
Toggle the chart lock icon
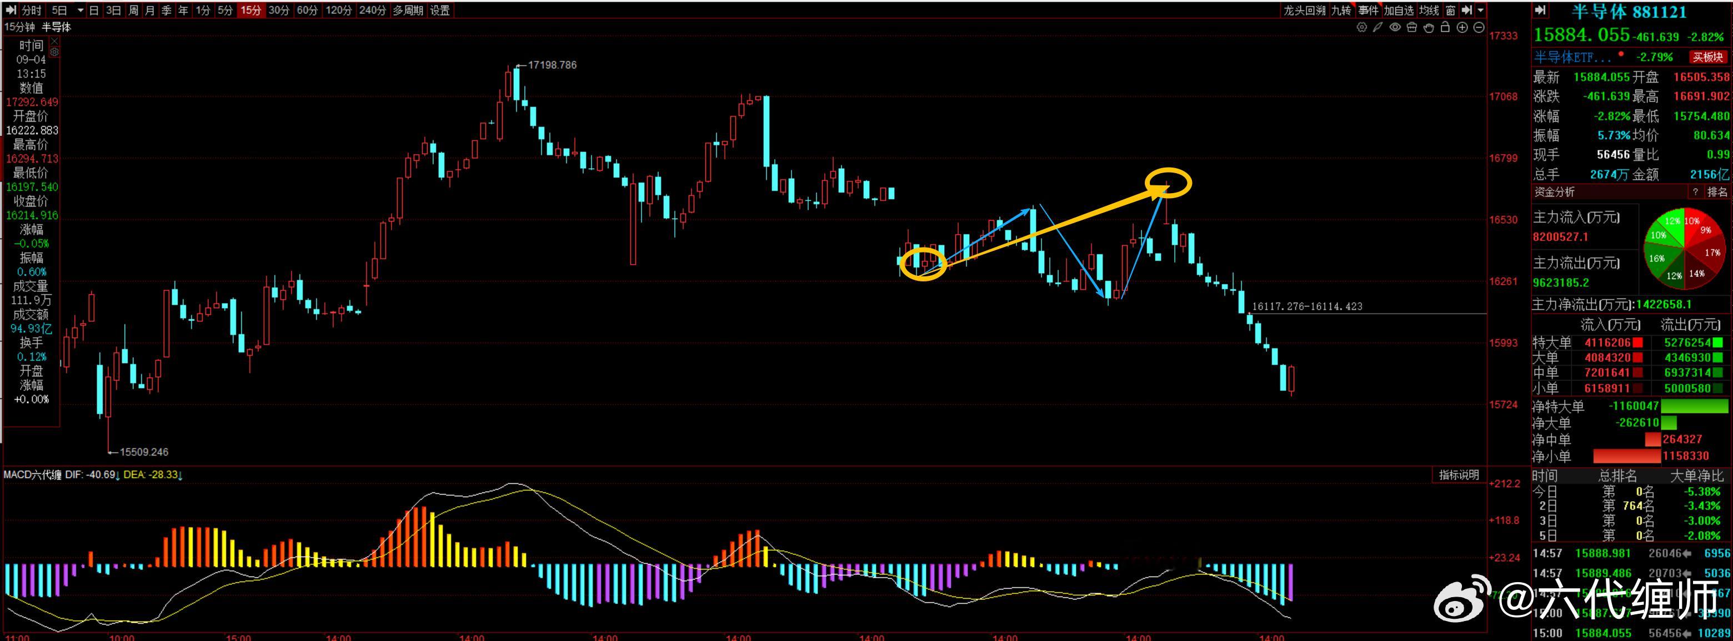click(1445, 28)
